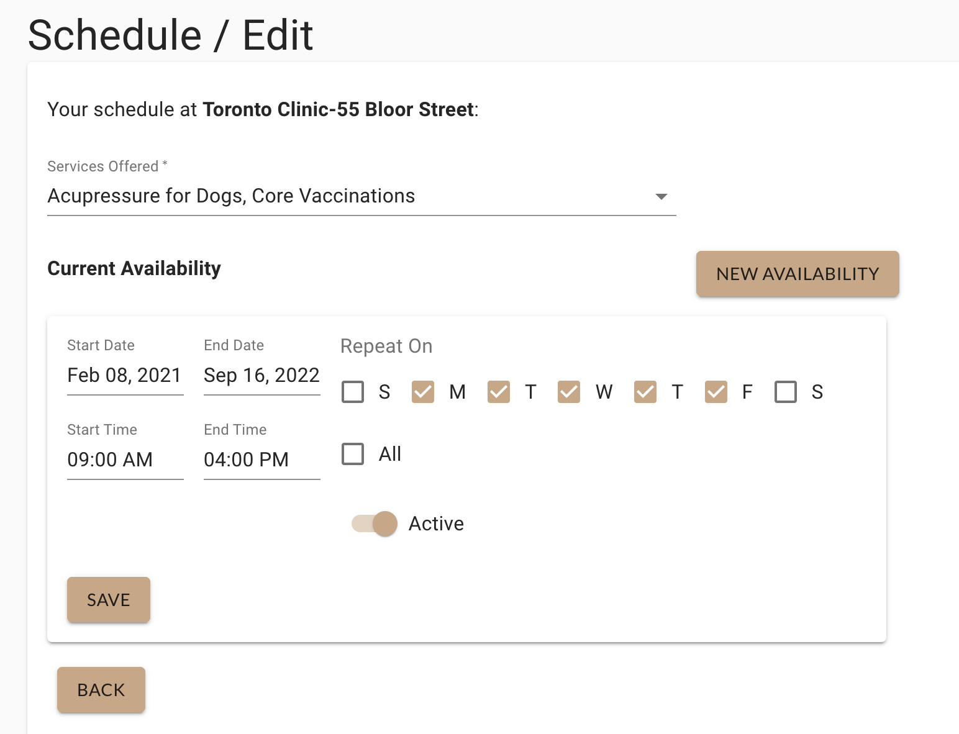Toggle the Active switch off

[375, 523]
